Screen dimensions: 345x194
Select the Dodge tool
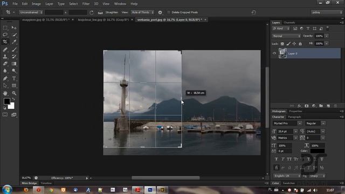pos(14,71)
